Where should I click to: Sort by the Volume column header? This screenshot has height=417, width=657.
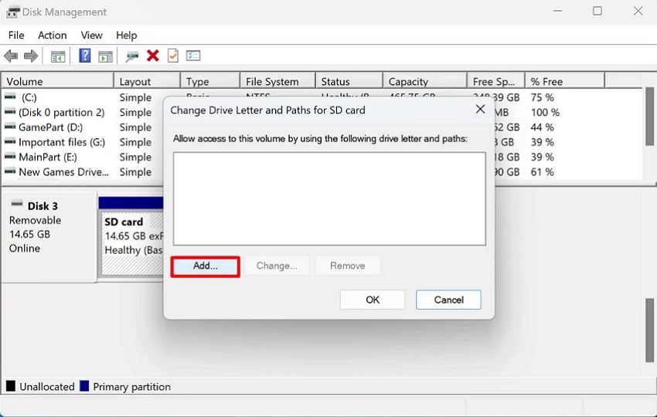point(58,81)
